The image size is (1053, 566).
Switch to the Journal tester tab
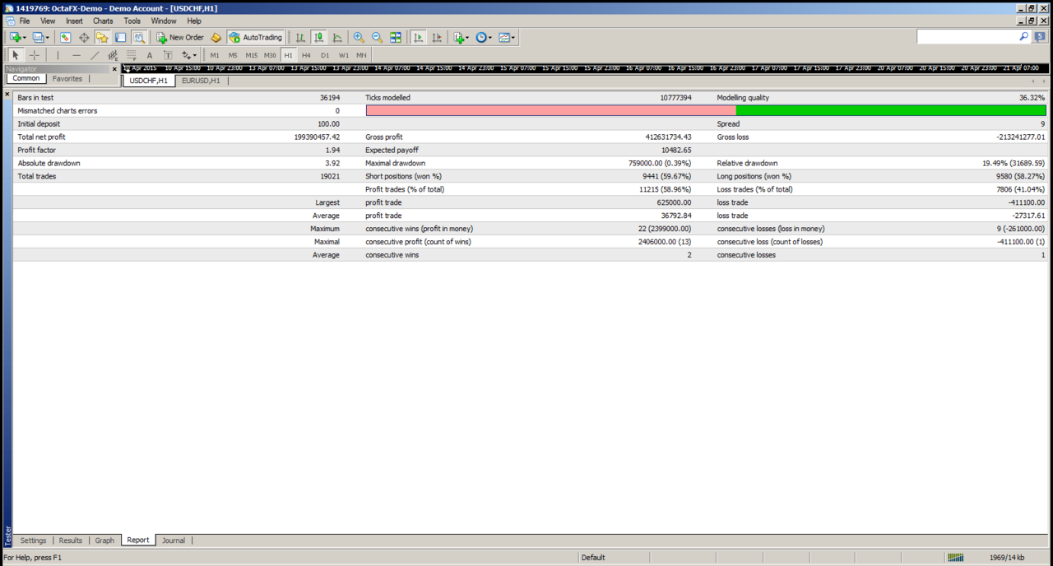point(174,540)
